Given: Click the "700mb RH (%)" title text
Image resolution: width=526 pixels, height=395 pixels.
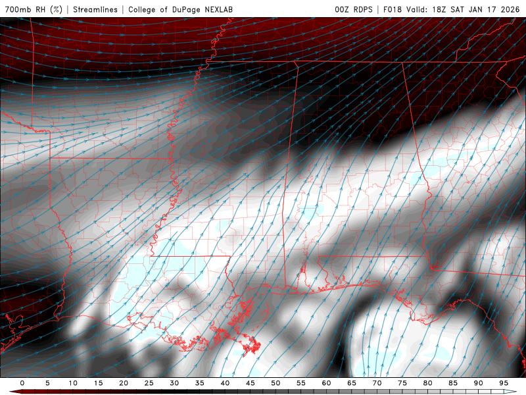Looking at the screenshot, I should pyautogui.click(x=34, y=9).
